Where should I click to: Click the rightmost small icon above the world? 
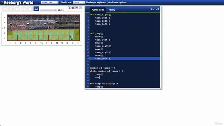coord(80,8)
